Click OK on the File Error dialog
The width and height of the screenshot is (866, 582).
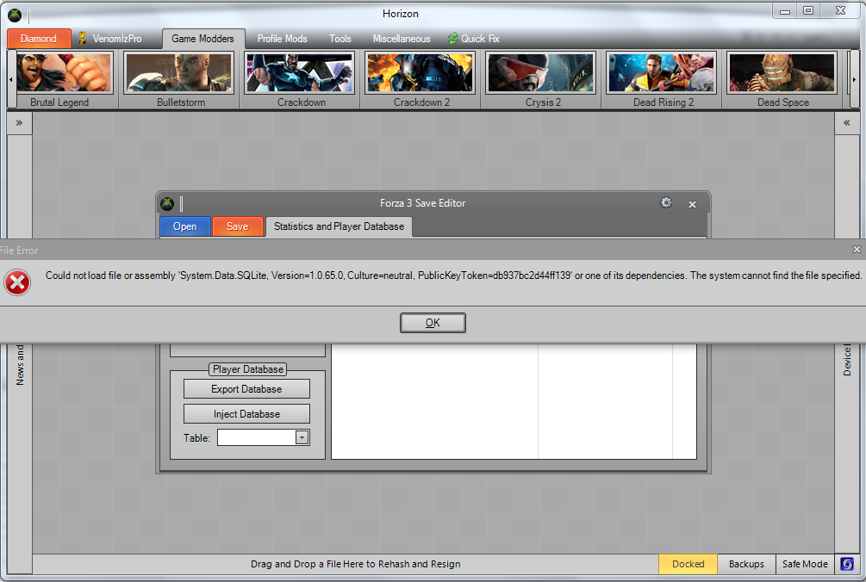click(x=433, y=323)
